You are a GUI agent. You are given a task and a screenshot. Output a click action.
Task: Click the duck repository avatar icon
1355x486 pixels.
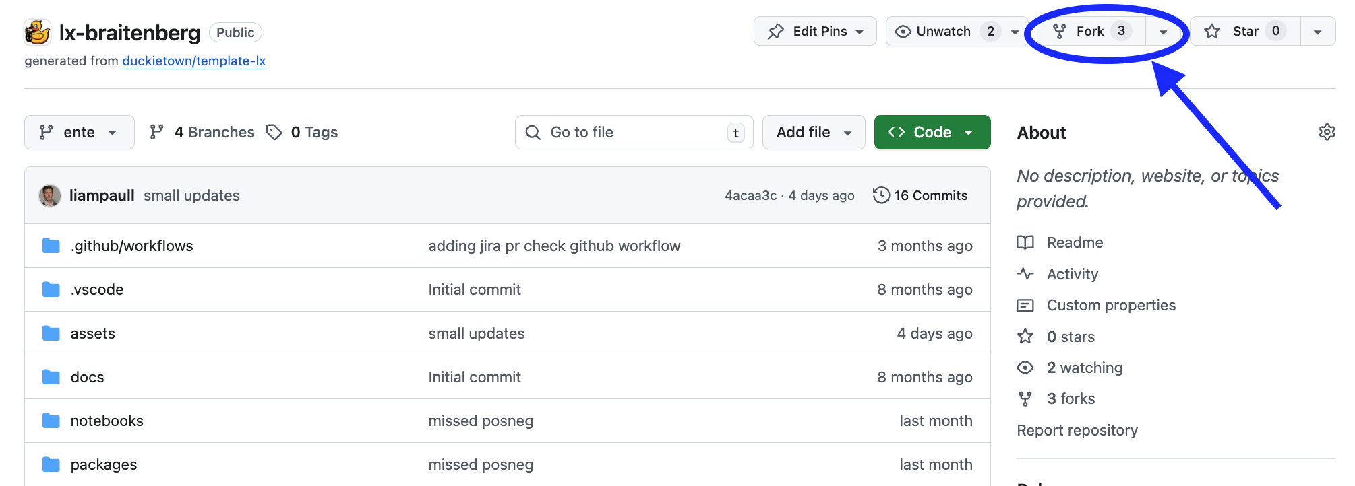[38, 32]
